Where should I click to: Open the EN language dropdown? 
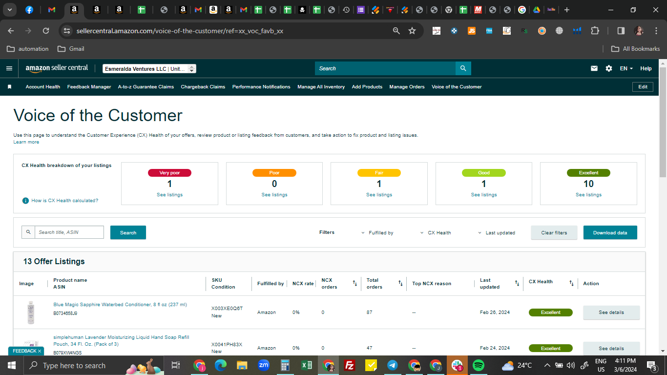point(626,68)
